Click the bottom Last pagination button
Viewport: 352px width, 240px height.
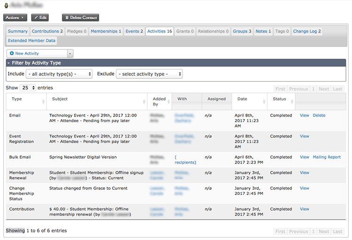click(x=337, y=232)
